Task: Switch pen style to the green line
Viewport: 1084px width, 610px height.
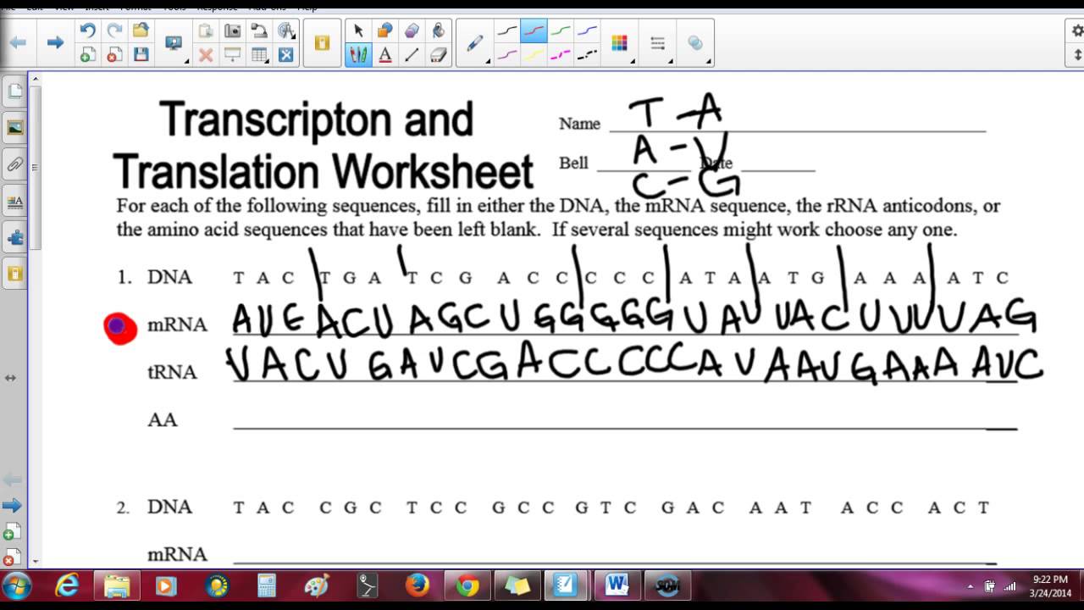Action: pos(561,31)
